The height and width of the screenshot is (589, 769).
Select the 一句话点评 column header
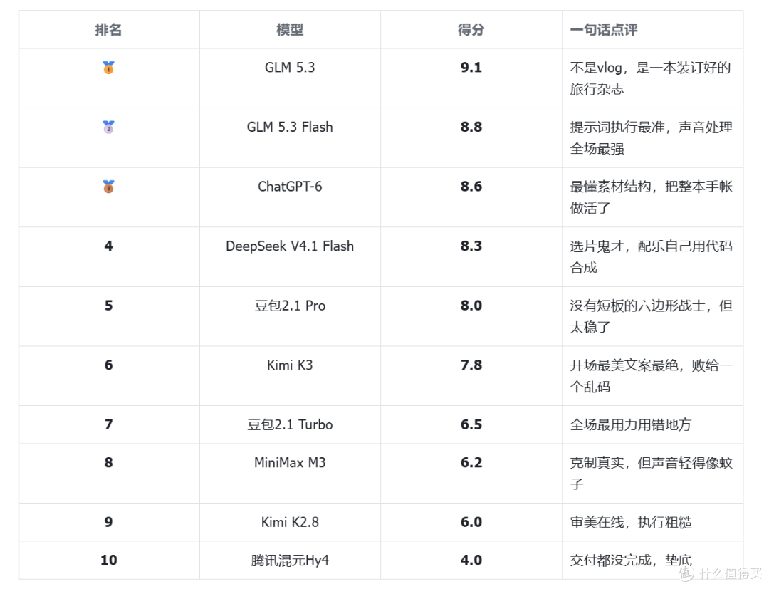pyautogui.click(x=604, y=30)
